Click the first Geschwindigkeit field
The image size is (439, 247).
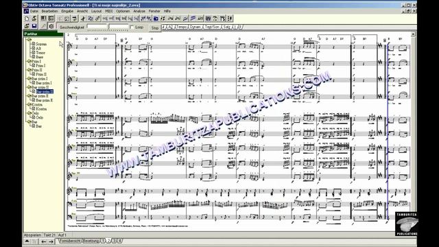coord(97,27)
